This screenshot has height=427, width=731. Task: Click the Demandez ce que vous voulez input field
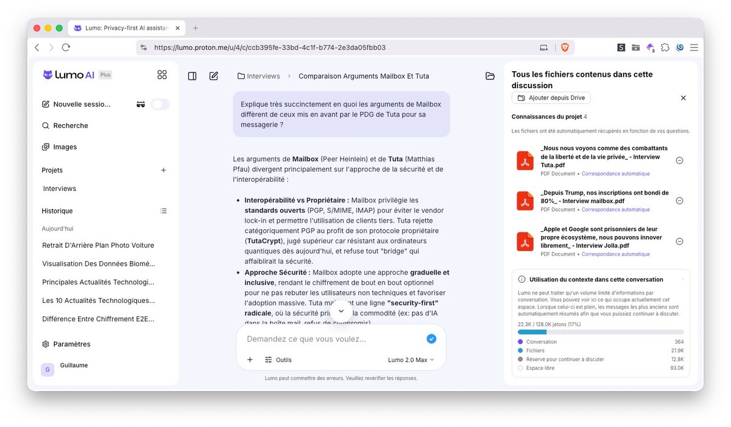332,339
